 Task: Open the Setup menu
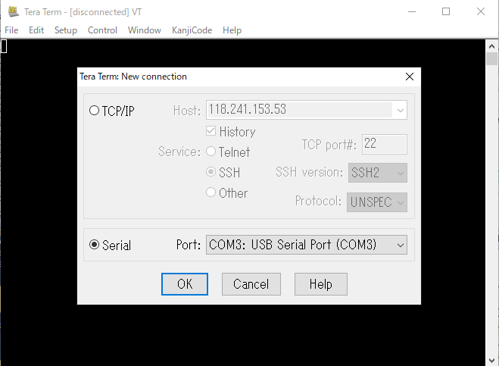[x=66, y=30]
